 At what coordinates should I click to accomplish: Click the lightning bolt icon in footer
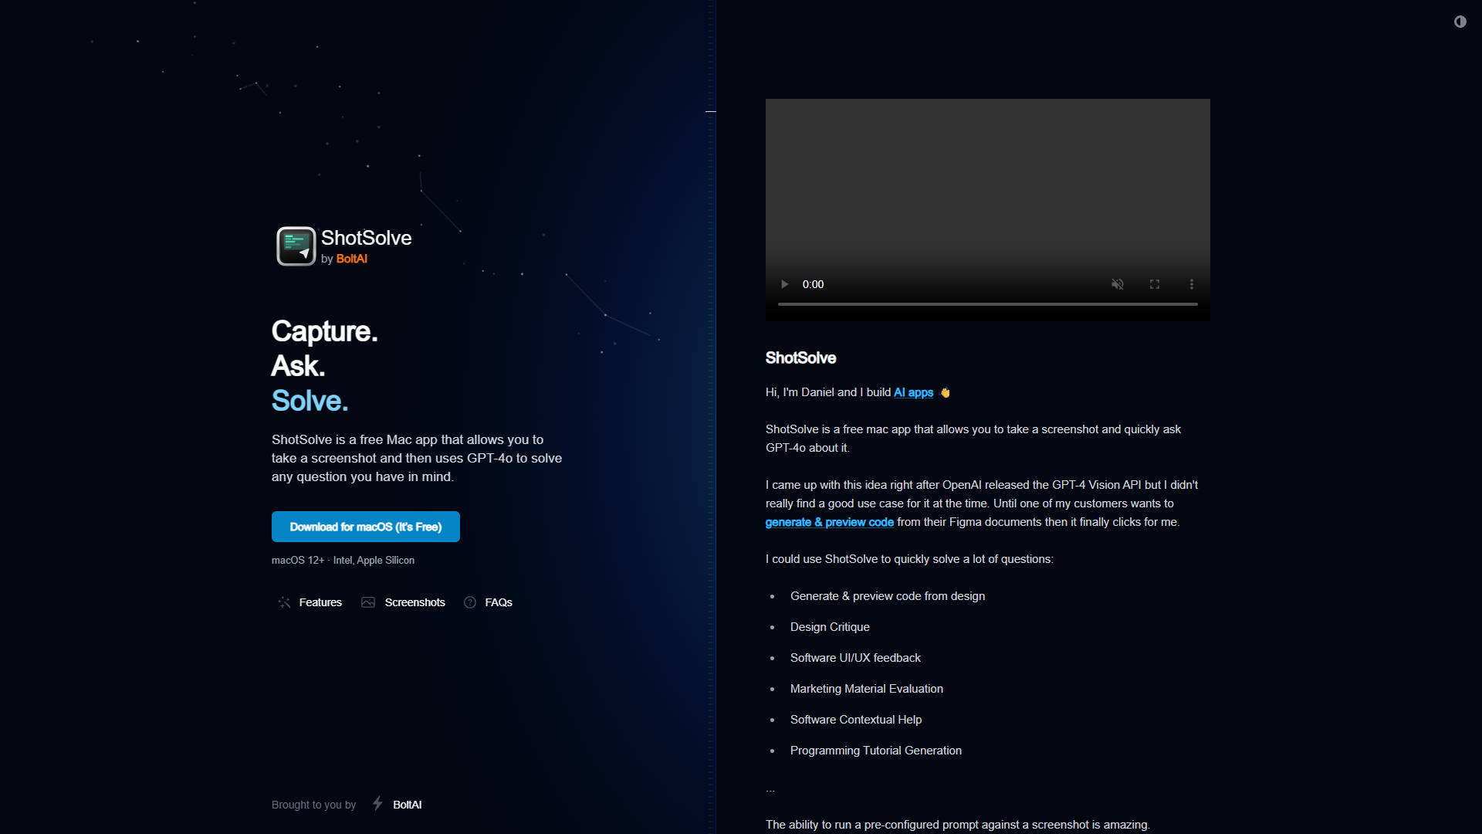coord(377,803)
